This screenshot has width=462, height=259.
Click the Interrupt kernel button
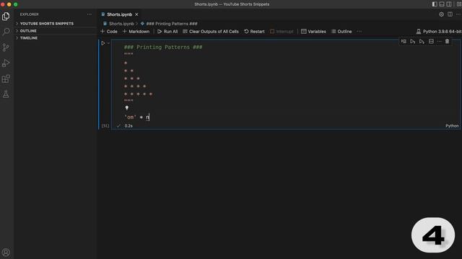click(282, 32)
